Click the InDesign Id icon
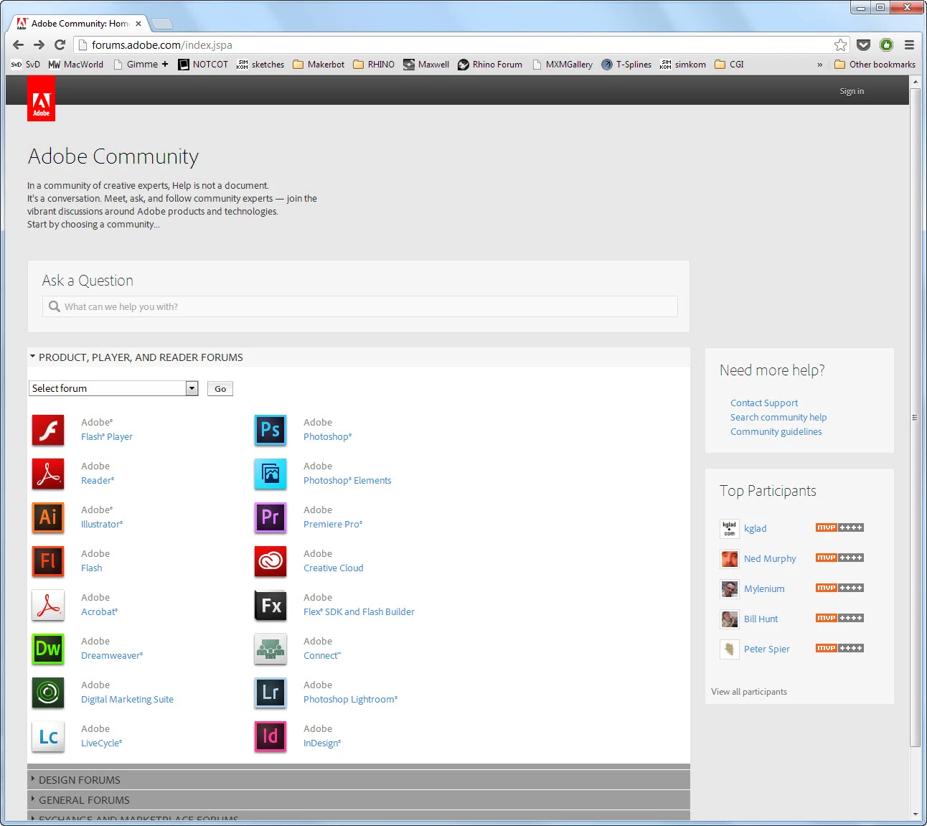The width and height of the screenshot is (927, 826). coord(270,736)
